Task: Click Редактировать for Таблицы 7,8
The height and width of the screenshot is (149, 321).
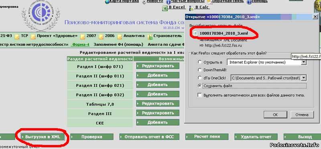Action: pos(158,104)
